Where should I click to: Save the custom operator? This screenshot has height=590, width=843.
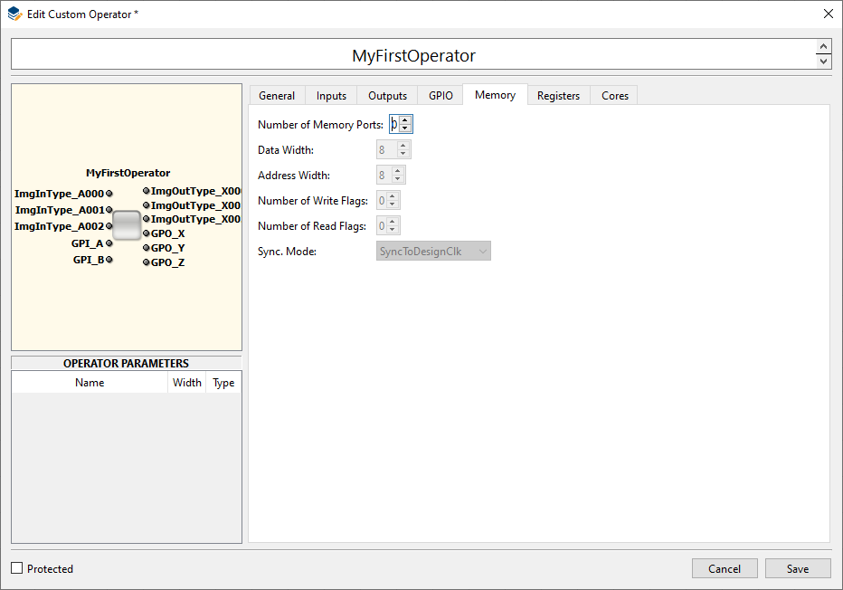tap(798, 568)
